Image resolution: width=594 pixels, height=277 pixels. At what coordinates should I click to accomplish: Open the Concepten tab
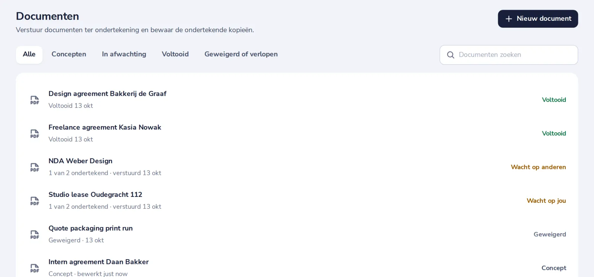(x=69, y=55)
